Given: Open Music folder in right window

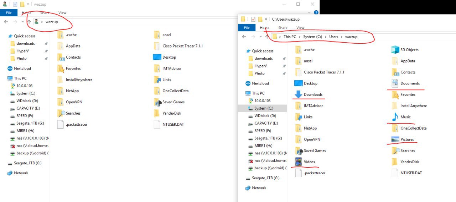Looking at the screenshot, I should coord(401,117).
